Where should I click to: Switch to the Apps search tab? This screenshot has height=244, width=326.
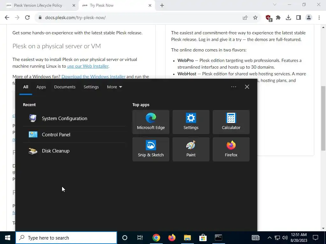[x=41, y=87]
